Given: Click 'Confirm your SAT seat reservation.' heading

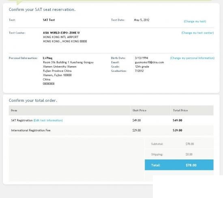Looking at the screenshot, I should [42, 10].
